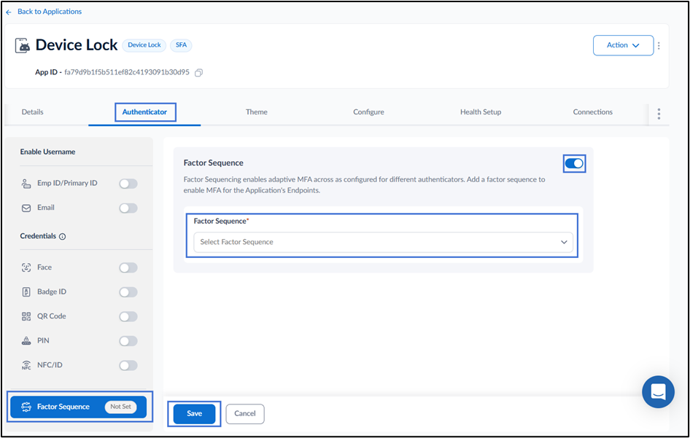Turn on the Face credential toggle

[128, 267]
